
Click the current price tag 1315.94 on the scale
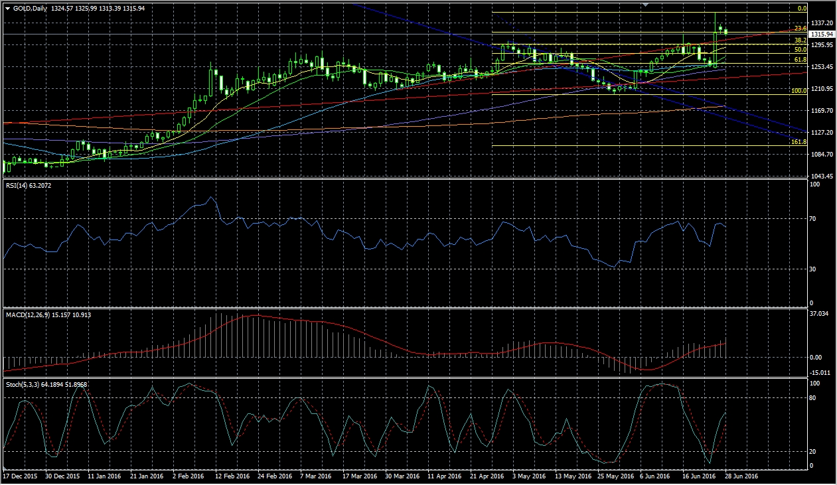(x=822, y=34)
